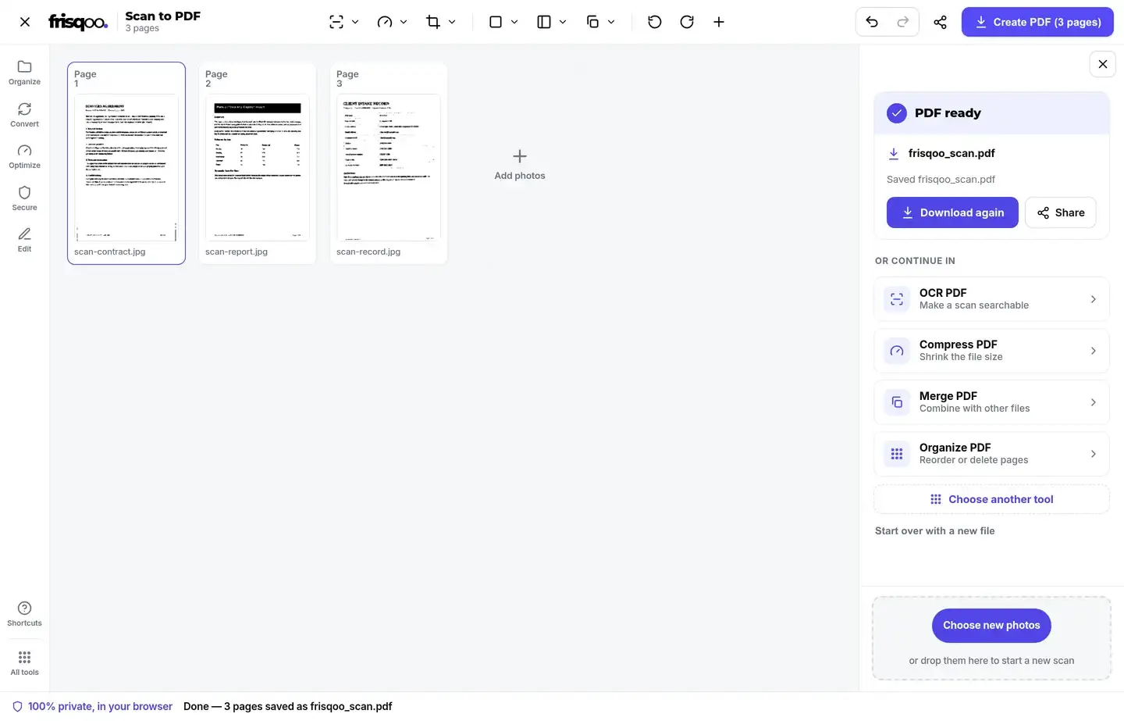Close the Scan to PDF tool

coord(25,22)
